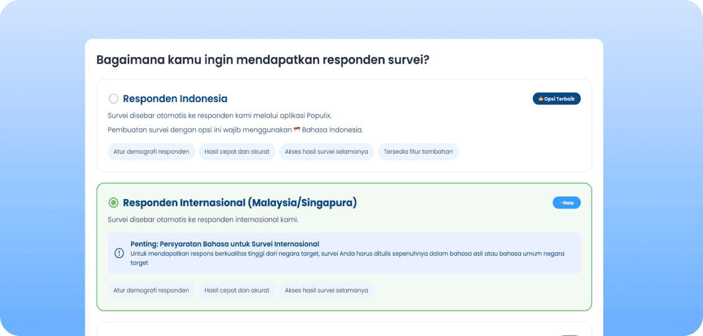The image size is (703, 336).
Task: Click text Survei disebar otomatis ke responden internasional kami
Action: [203, 220]
